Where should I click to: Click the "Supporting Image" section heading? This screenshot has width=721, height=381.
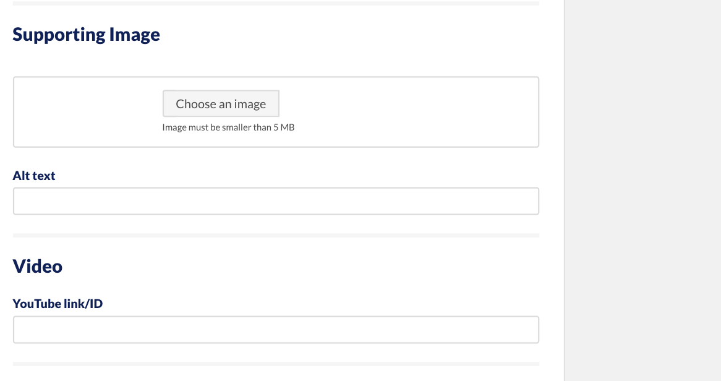coord(86,35)
